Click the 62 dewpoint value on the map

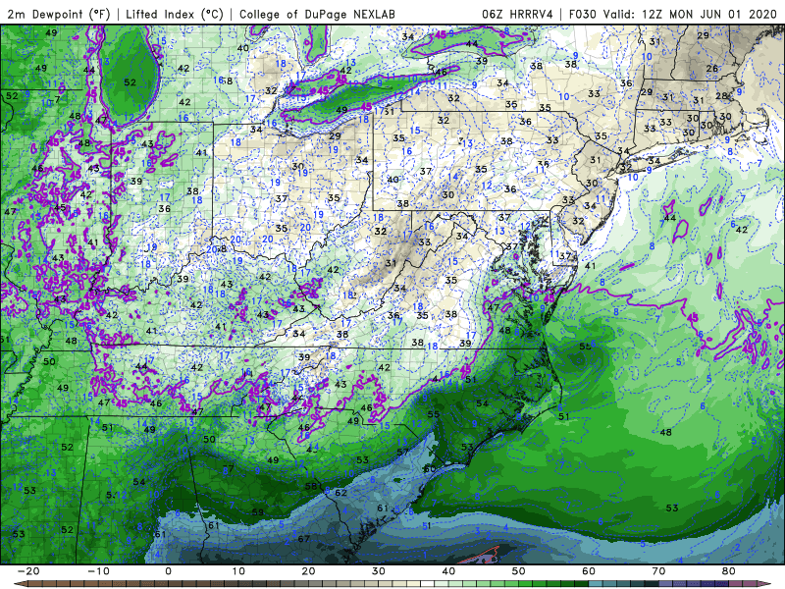[340, 493]
